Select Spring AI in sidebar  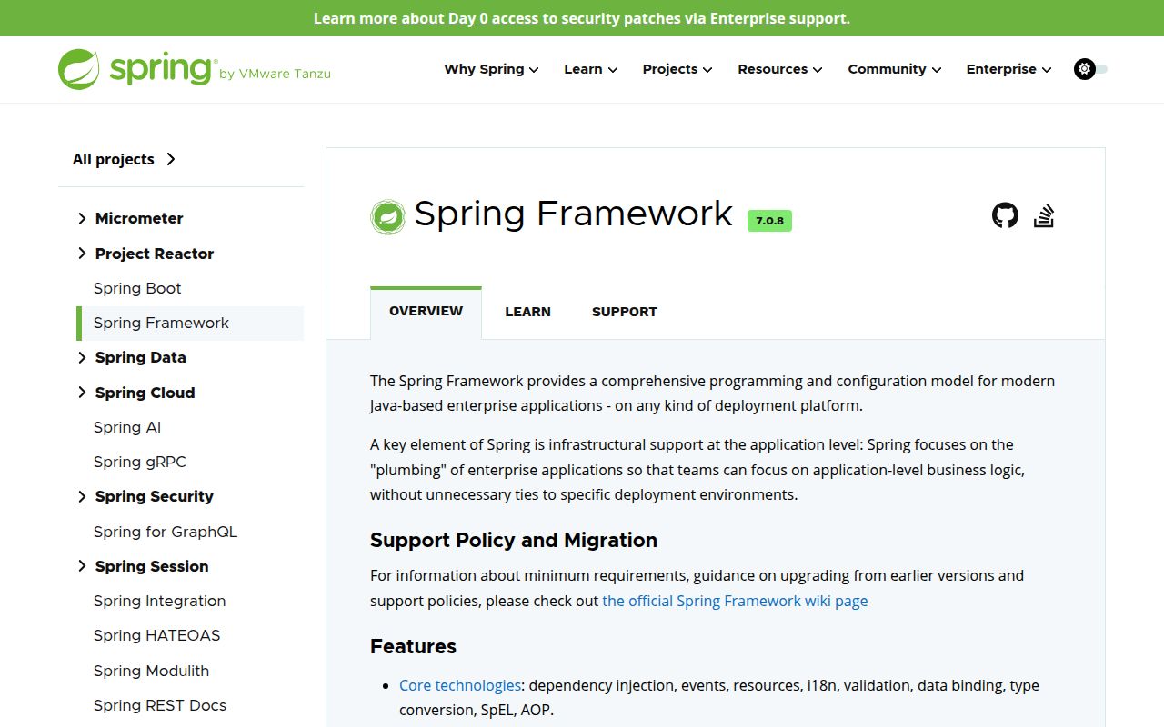pyautogui.click(x=127, y=427)
